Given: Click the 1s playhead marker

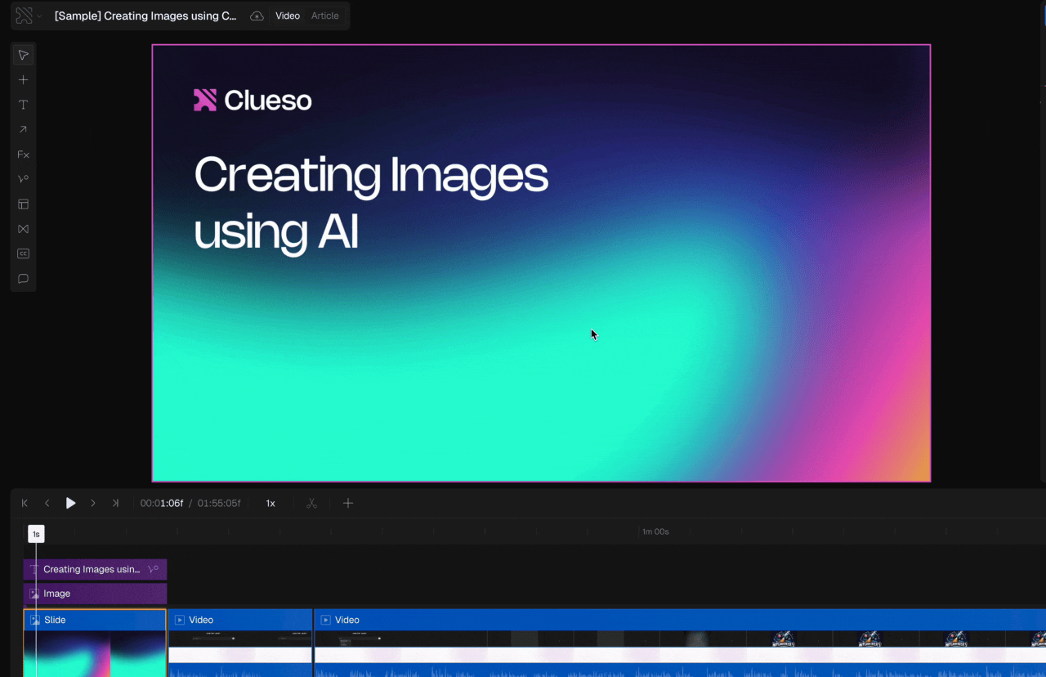Looking at the screenshot, I should [36, 534].
